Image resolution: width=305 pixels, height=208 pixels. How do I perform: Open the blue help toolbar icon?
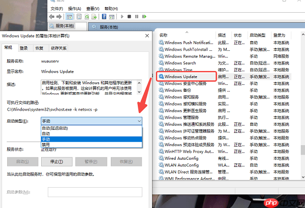click(104, 17)
